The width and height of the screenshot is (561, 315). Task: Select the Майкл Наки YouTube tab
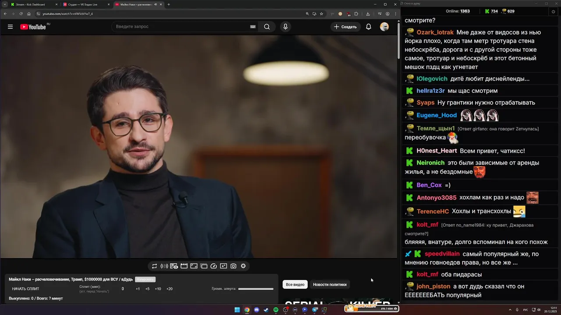(x=138, y=4)
